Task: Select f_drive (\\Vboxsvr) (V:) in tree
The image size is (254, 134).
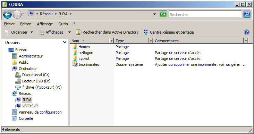Action: click(42, 87)
